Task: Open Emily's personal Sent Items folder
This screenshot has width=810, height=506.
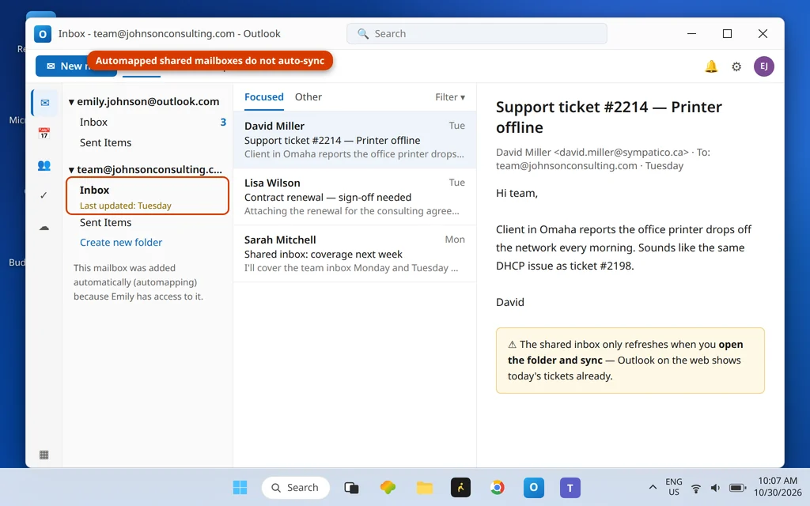Action: (147, 142)
